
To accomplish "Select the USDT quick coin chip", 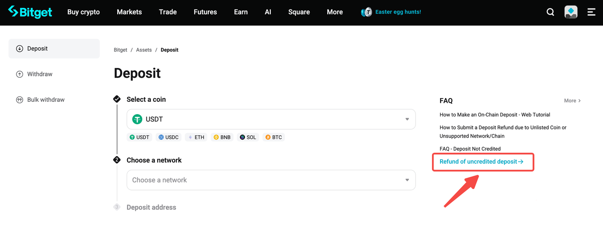I will [x=139, y=137].
